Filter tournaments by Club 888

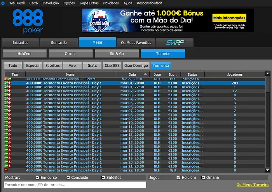[112, 66]
